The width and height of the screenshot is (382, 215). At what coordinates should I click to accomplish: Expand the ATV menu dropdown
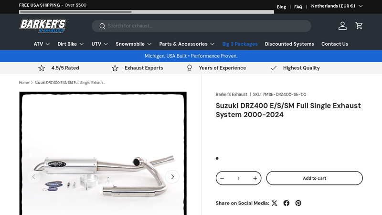[42, 44]
